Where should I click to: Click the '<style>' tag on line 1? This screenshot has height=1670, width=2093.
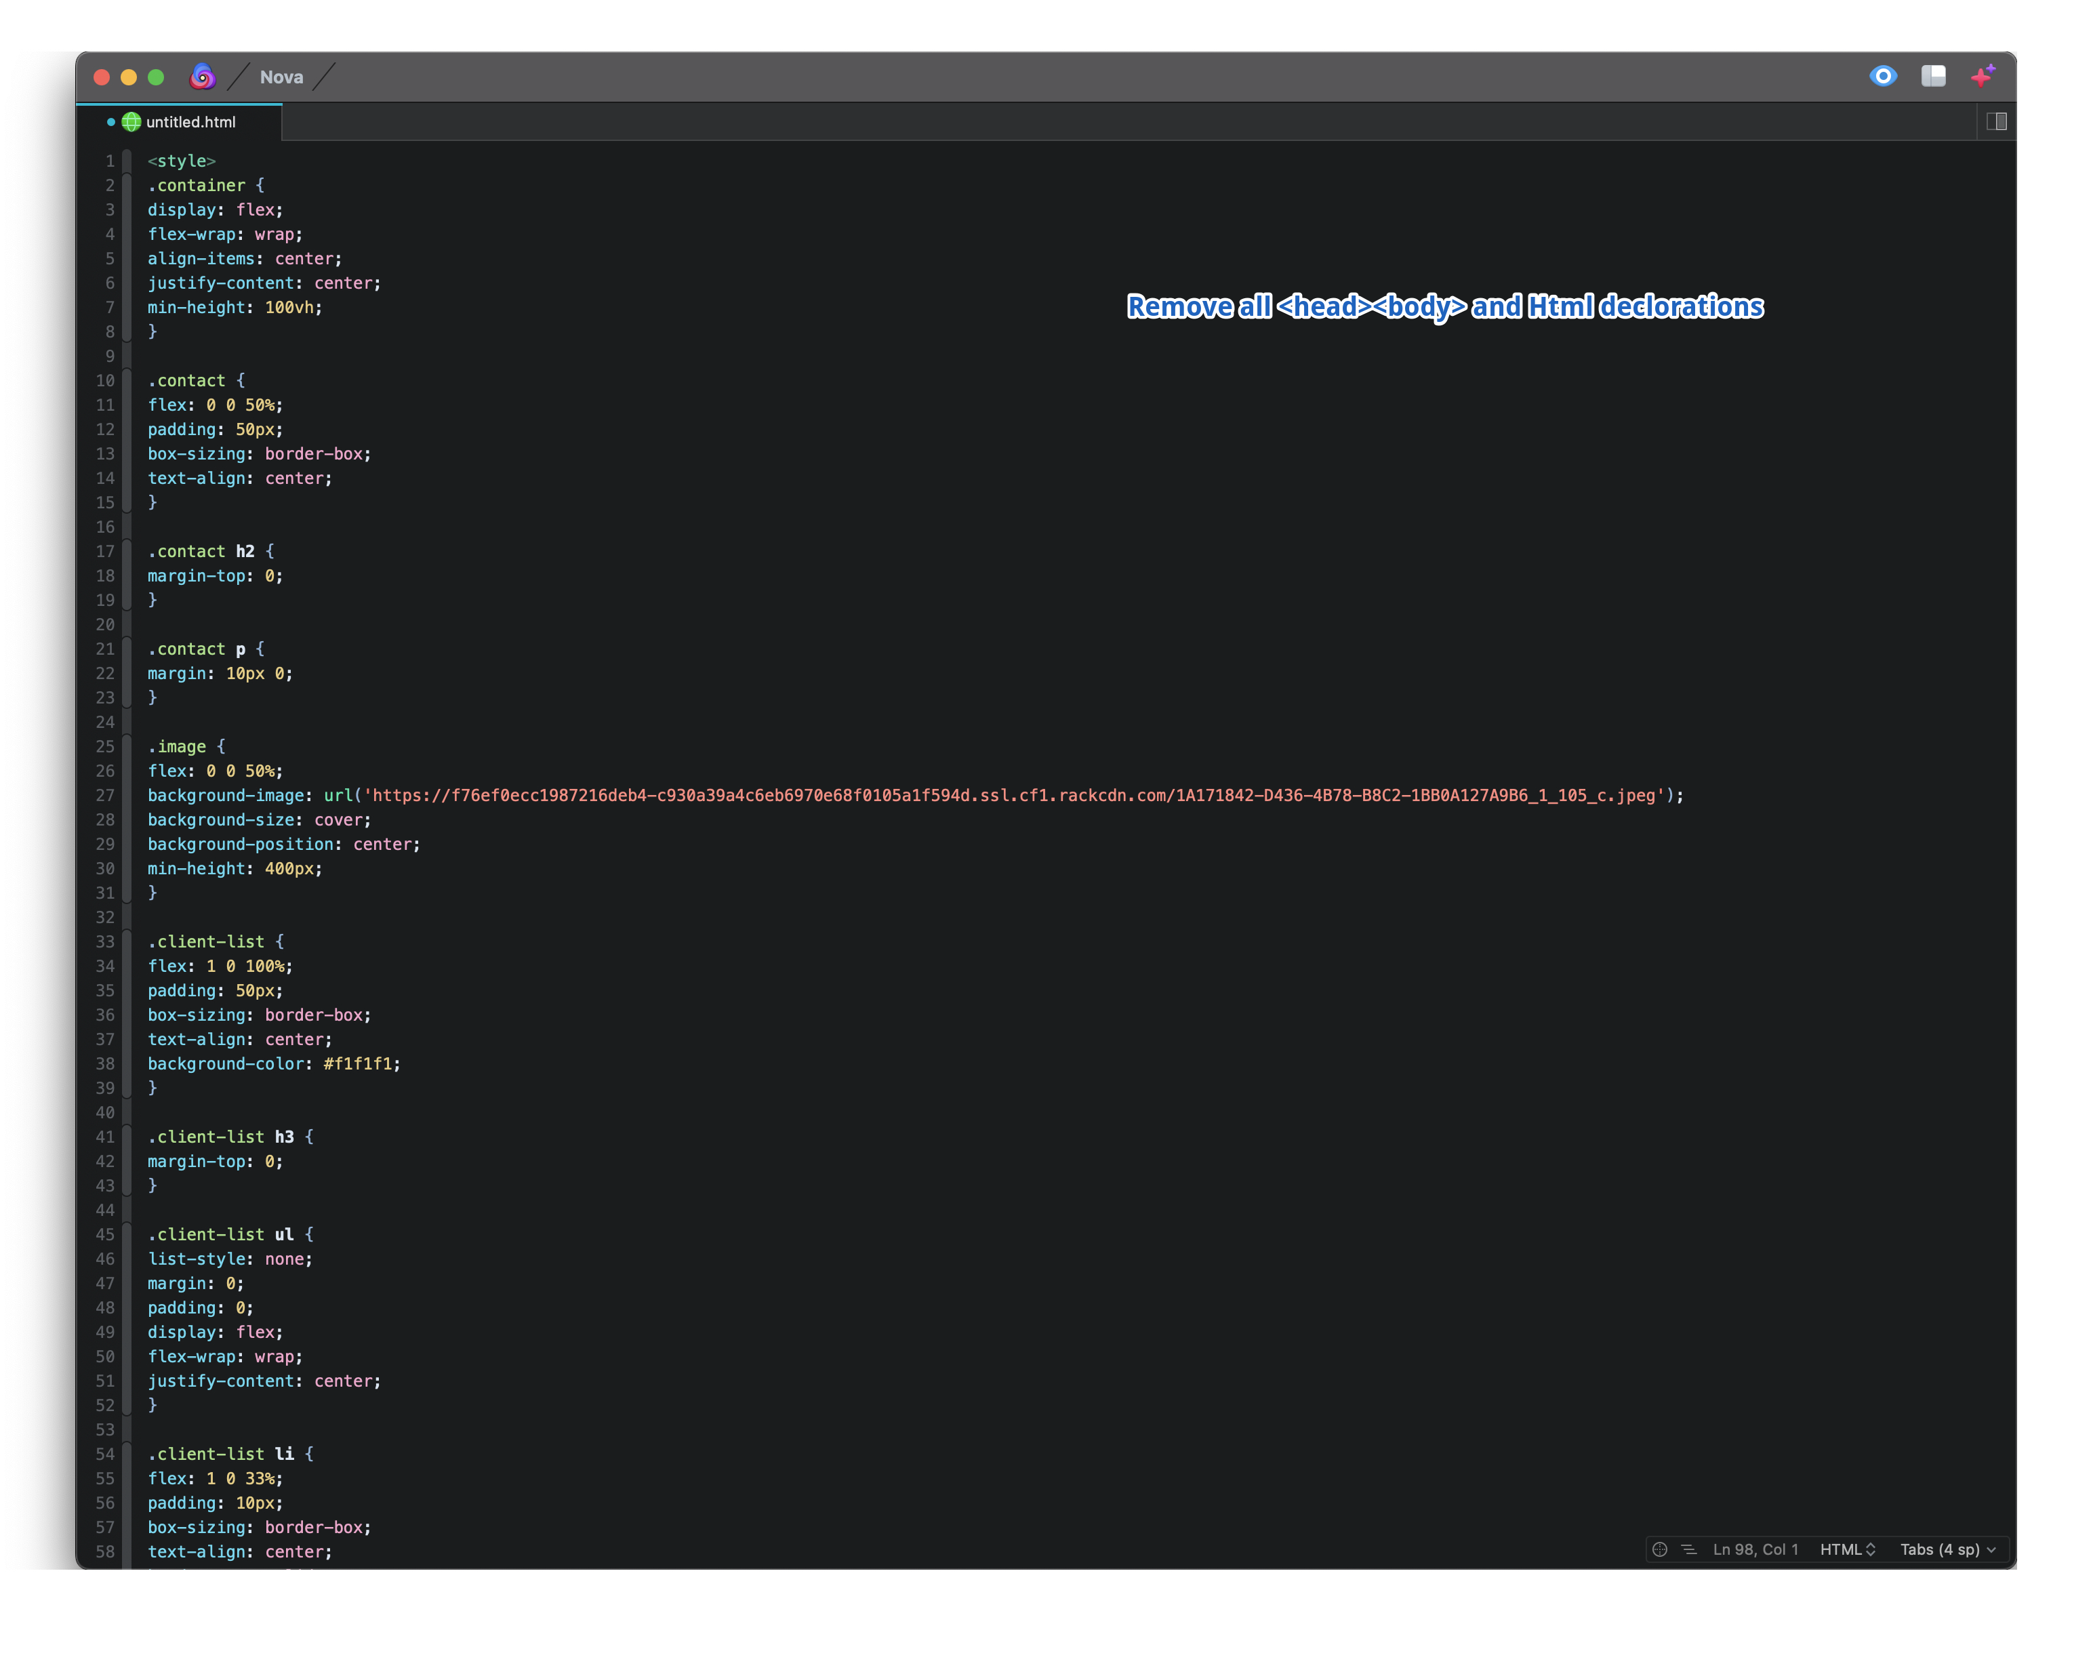(x=182, y=161)
